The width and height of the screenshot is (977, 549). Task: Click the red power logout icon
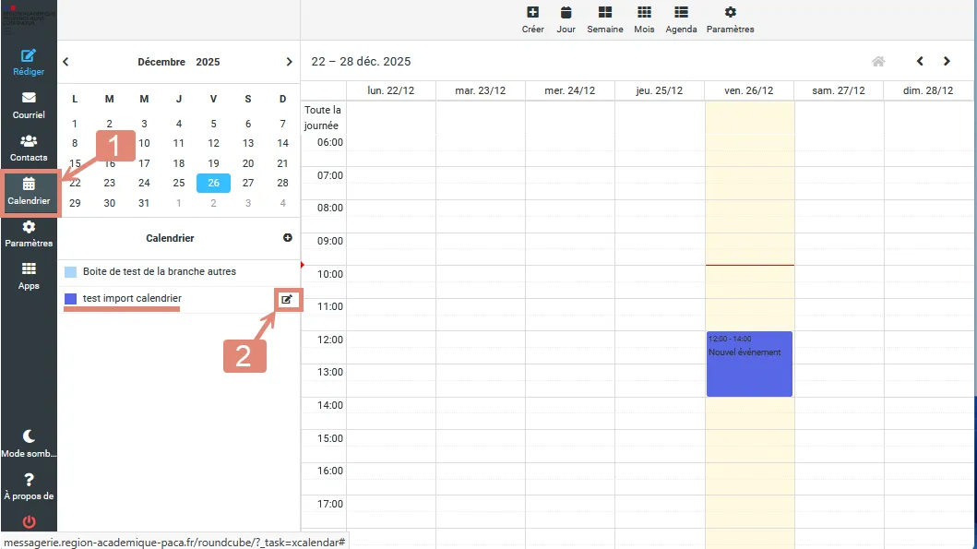pyautogui.click(x=29, y=521)
